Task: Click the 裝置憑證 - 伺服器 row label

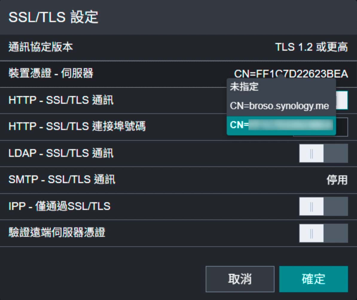Action: tap(51, 73)
